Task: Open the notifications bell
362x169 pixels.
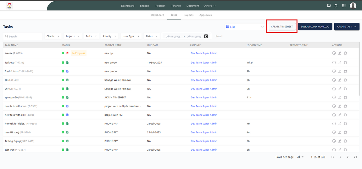Action: click(x=336, y=6)
